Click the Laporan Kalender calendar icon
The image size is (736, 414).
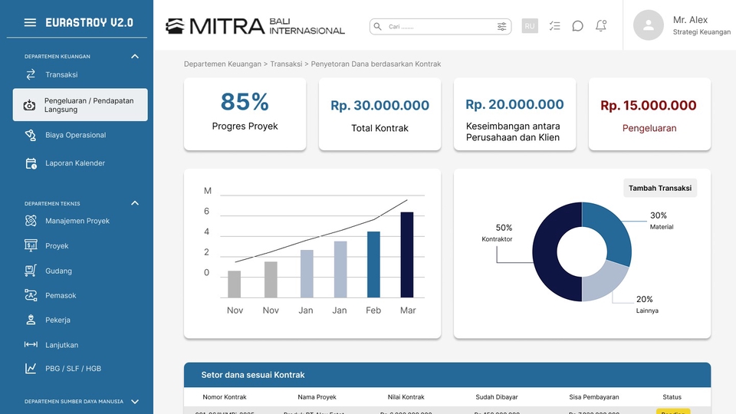(31, 163)
